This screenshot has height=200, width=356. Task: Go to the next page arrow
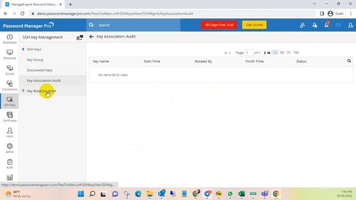(265, 53)
